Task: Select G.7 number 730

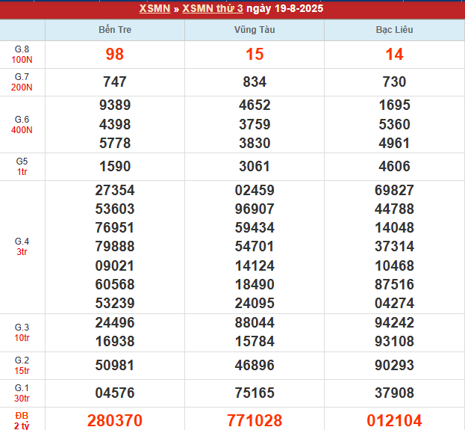Action: click(394, 82)
